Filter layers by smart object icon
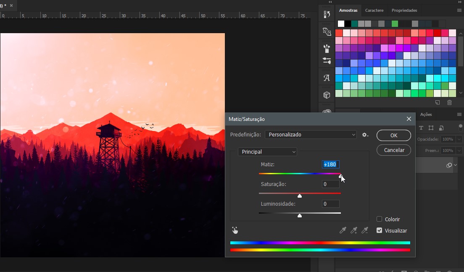 pyautogui.click(x=441, y=128)
